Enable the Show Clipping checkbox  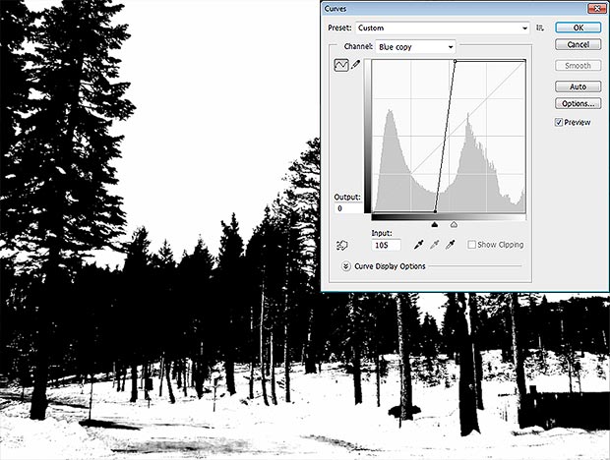pyautogui.click(x=471, y=245)
